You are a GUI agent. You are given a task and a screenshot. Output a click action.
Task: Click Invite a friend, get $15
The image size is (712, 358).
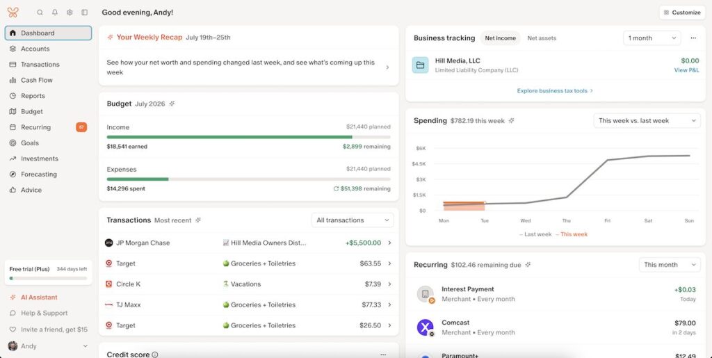(48, 329)
